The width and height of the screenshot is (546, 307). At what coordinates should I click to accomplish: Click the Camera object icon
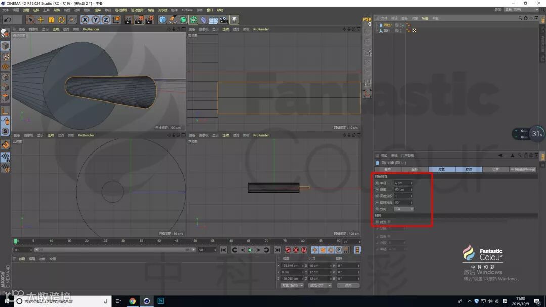(x=223, y=20)
